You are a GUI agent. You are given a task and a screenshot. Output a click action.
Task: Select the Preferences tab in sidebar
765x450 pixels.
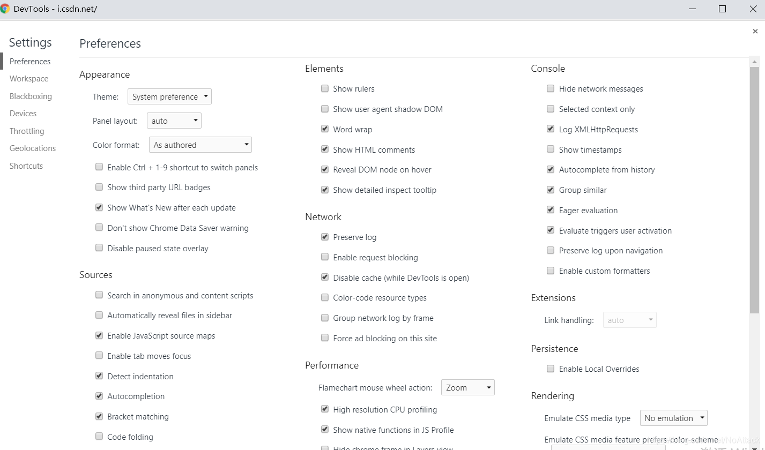pos(30,62)
